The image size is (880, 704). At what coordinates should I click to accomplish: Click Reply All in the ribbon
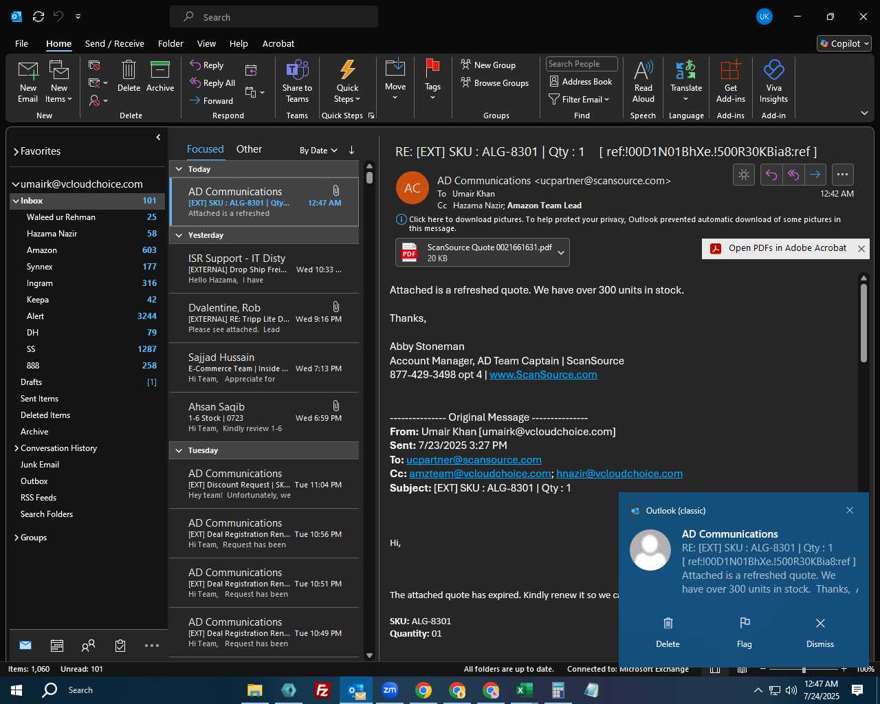pyautogui.click(x=212, y=83)
